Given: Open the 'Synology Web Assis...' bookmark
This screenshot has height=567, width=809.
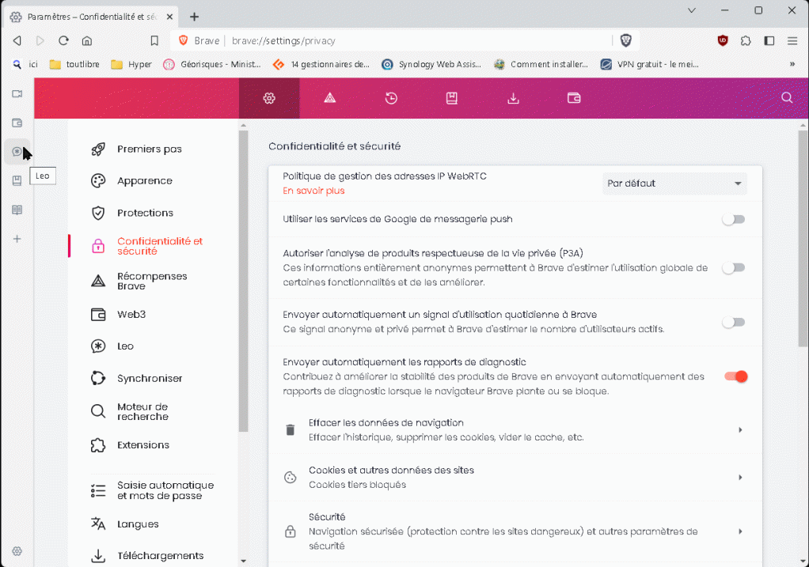Looking at the screenshot, I should tap(431, 64).
